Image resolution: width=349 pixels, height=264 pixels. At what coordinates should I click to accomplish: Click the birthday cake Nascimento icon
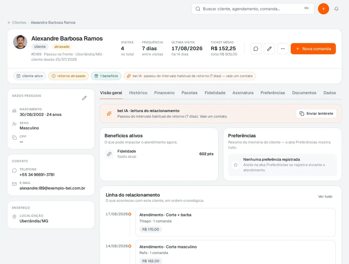tap(14, 110)
